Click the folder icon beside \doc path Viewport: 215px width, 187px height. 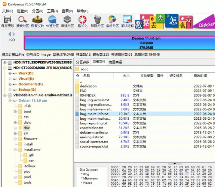[77, 69]
